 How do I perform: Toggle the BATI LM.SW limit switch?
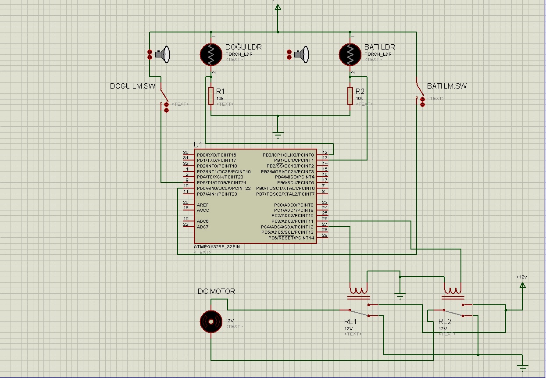pyautogui.click(x=420, y=93)
